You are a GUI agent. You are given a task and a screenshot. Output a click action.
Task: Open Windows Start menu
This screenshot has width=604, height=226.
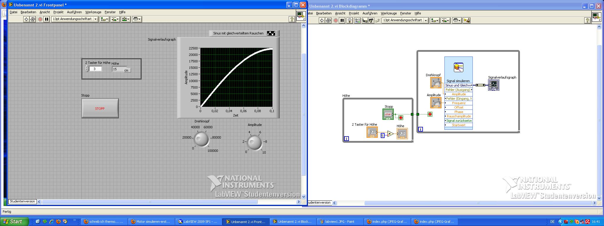[14, 222]
